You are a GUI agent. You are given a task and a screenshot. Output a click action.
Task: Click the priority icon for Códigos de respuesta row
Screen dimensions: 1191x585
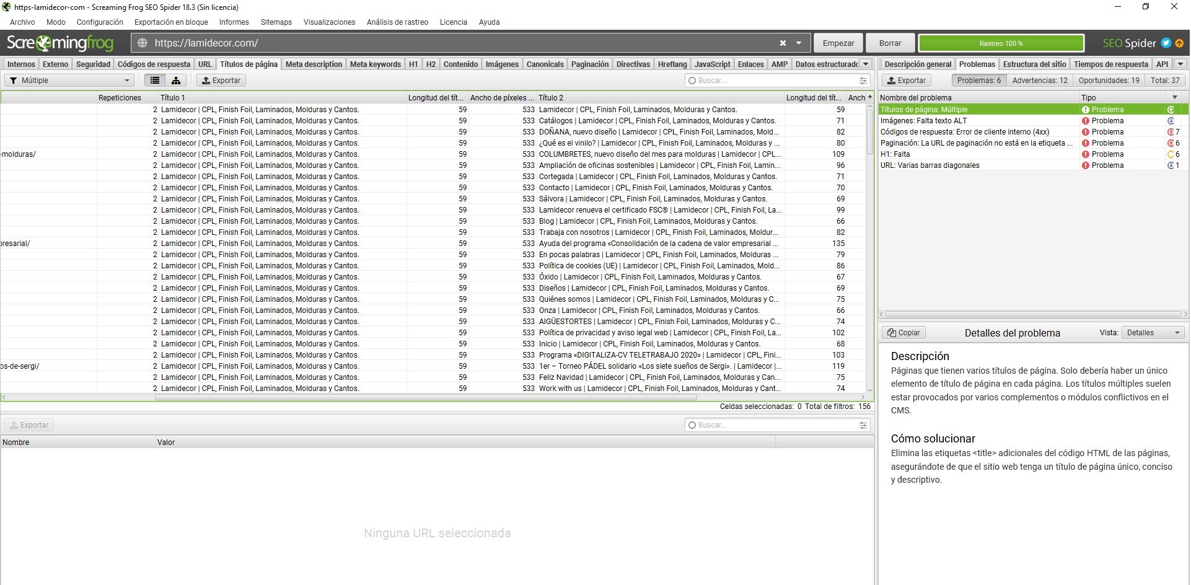pyautogui.click(x=1171, y=132)
